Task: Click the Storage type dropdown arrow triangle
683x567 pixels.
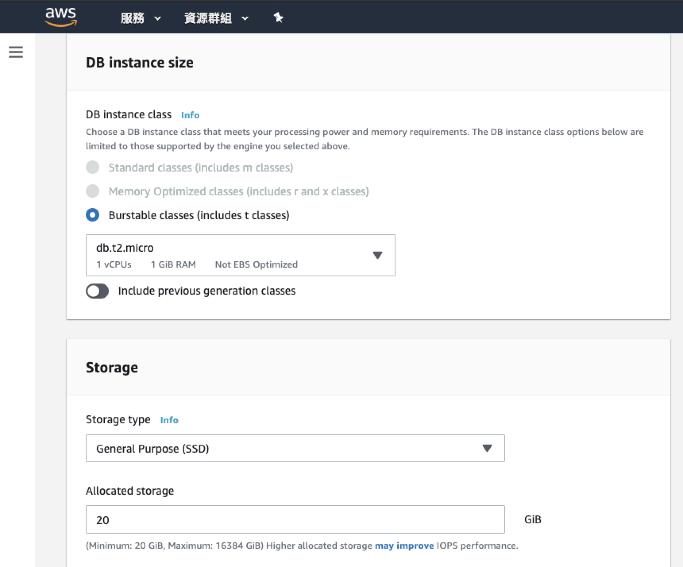Action: [487, 448]
